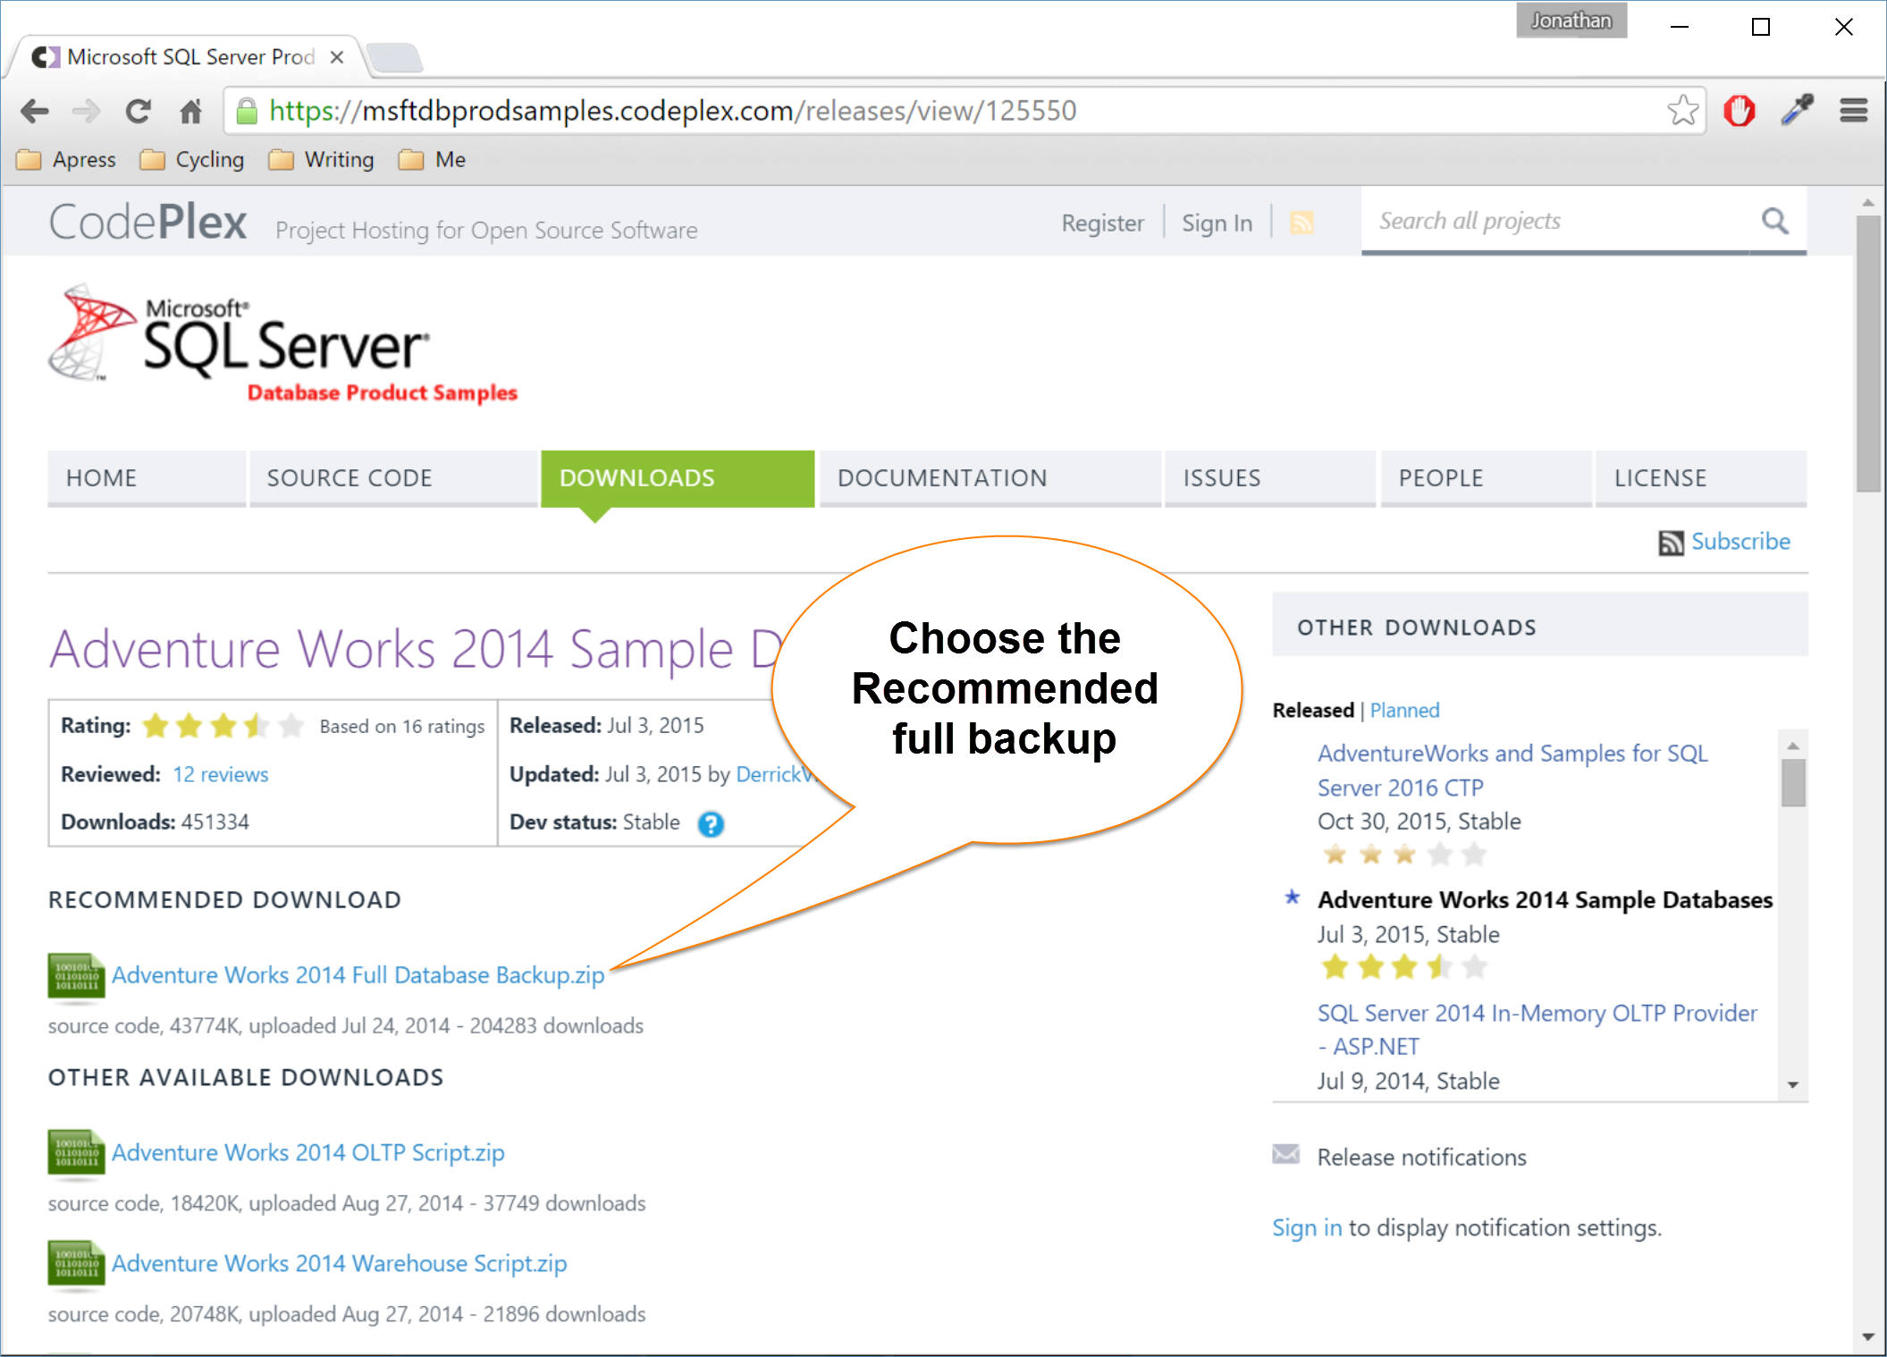Click in the Search all projects field

[x=1555, y=221]
